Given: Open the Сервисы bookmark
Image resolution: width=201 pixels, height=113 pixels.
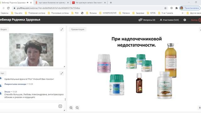Looking at the screenshot, I should [x=4, y=13].
